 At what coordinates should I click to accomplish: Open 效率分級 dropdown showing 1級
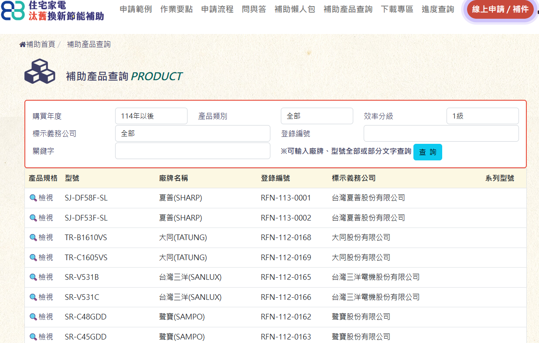(x=483, y=116)
